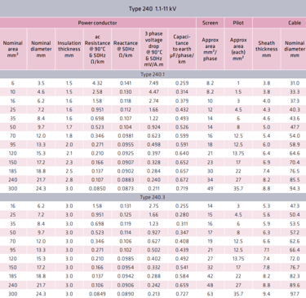Pick the voltage drop value 0.211

tap(153, 188)
